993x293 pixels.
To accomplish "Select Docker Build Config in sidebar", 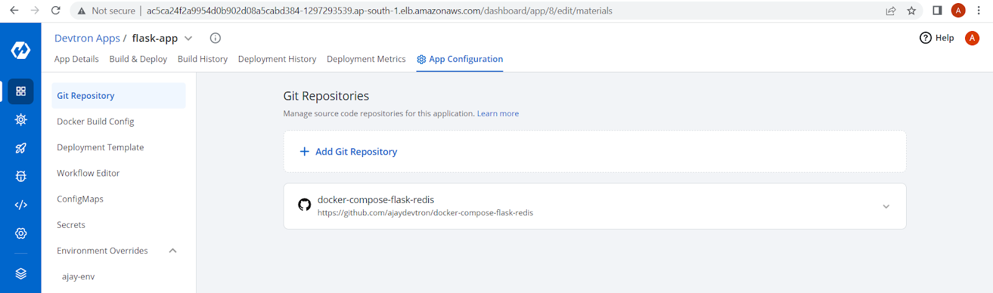I will coord(96,122).
